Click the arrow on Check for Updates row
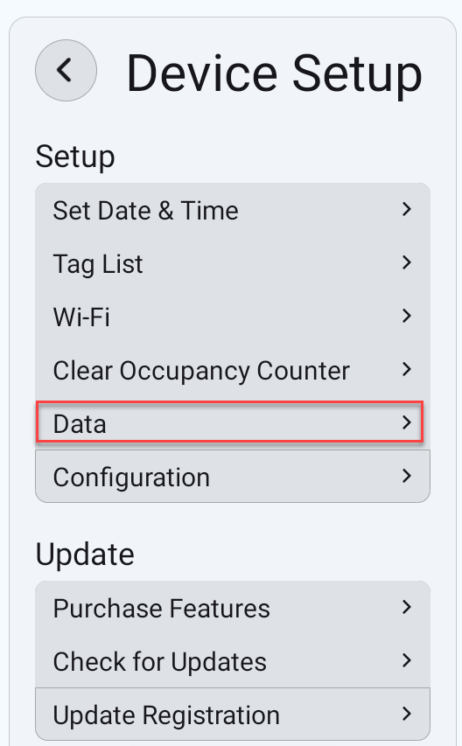The width and height of the screenshot is (462, 746). pyautogui.click(x=406, y=660)
